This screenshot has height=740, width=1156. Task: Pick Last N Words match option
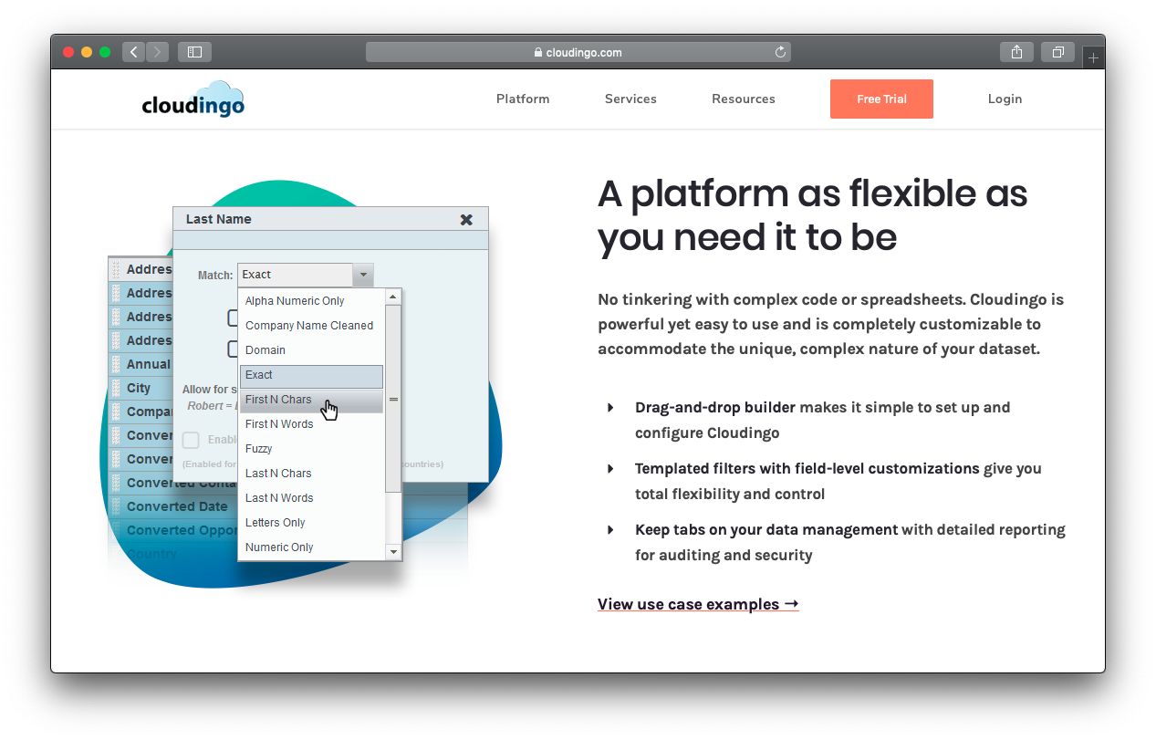312,498
